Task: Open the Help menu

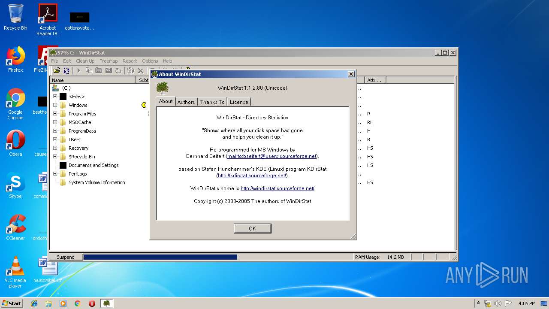Action: [168, 61]
